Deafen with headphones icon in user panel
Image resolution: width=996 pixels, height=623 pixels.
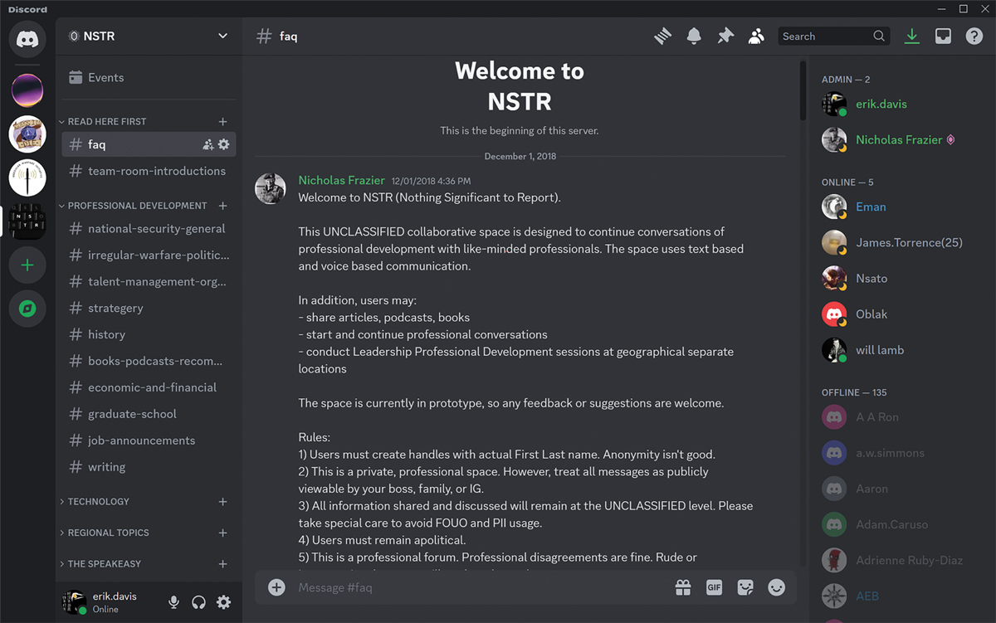pos(198,602)
